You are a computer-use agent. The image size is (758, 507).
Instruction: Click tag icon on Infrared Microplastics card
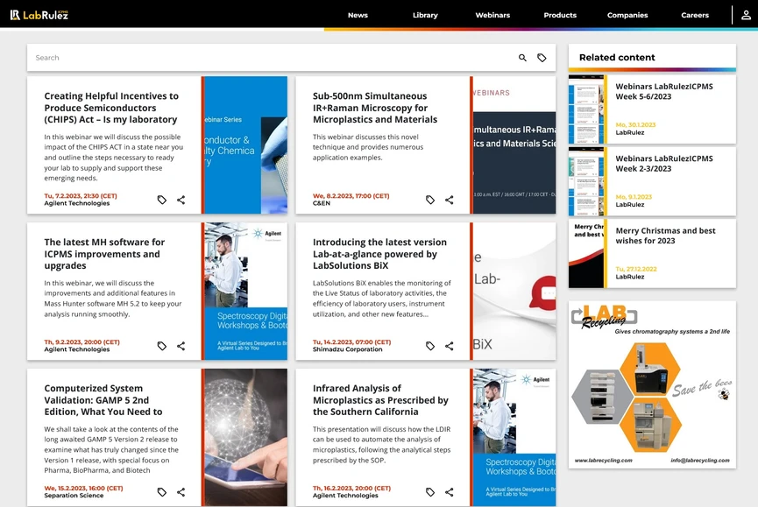tap(430, 492)
